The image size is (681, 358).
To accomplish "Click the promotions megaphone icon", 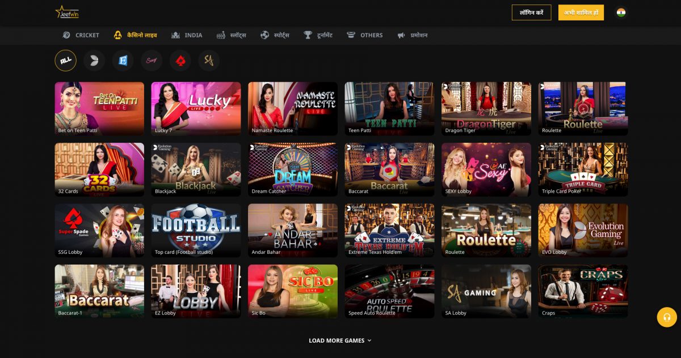I will pyautogui.click(x=401, y=35).
